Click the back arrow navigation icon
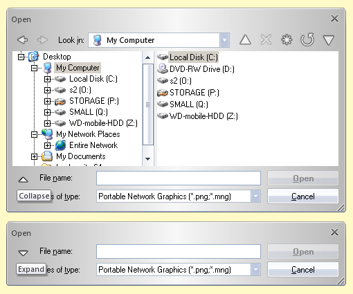This screenshot has height=294, width=353. pyautogui.click(x=23, y=40)
